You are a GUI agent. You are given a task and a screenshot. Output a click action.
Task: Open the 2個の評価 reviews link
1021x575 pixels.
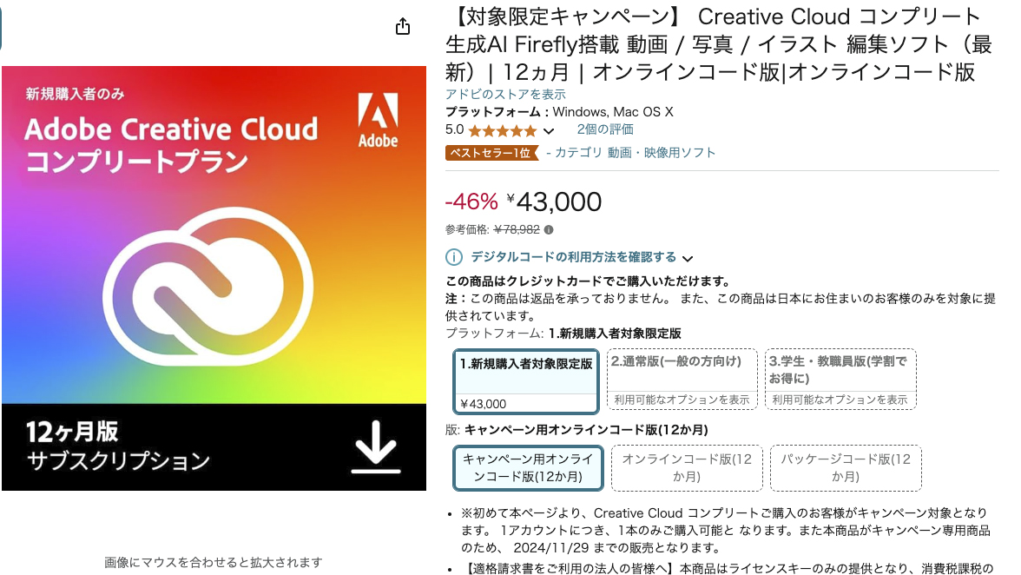605,130
